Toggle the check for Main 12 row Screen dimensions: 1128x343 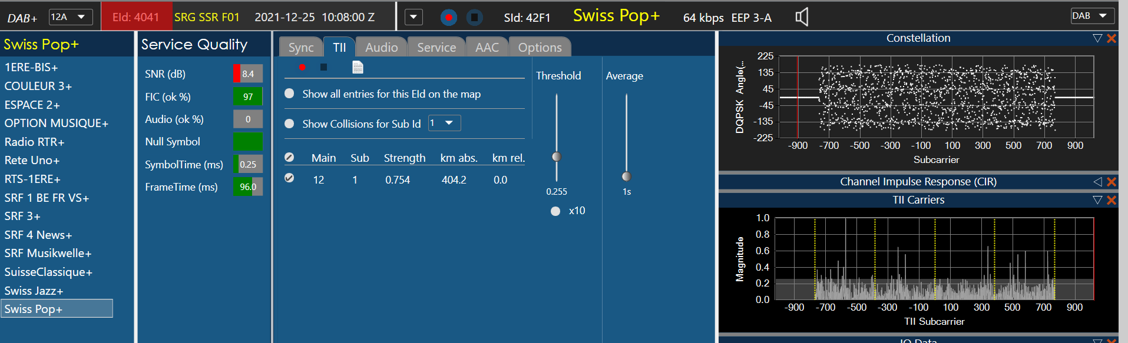pos(289,178)
